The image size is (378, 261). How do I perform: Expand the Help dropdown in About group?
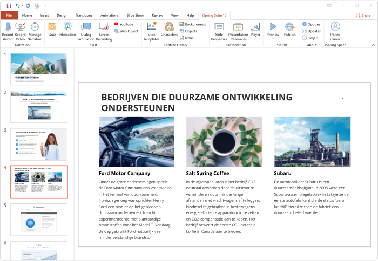pyautogui.click(x=310, y=38)
